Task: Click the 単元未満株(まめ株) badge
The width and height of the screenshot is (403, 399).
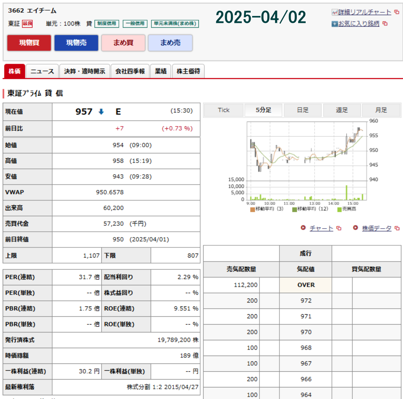Action: (175, 24)
